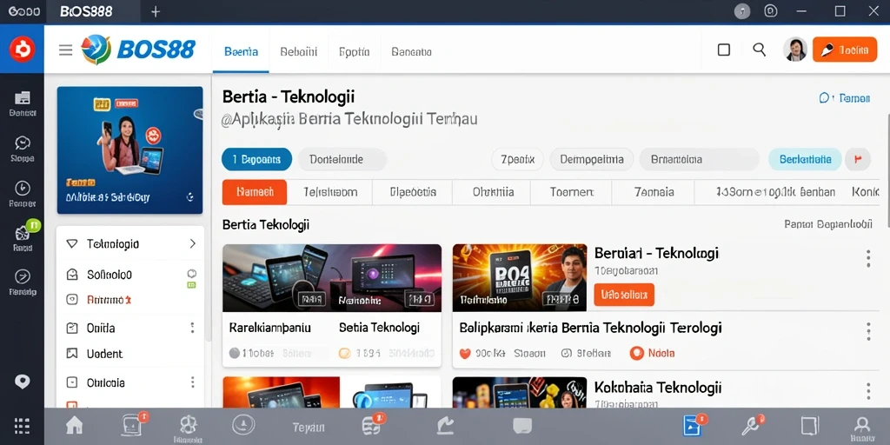This screenshot has width=890, height=445.
Task: Open options dots for Onitia row
Action: coord(192,328)
